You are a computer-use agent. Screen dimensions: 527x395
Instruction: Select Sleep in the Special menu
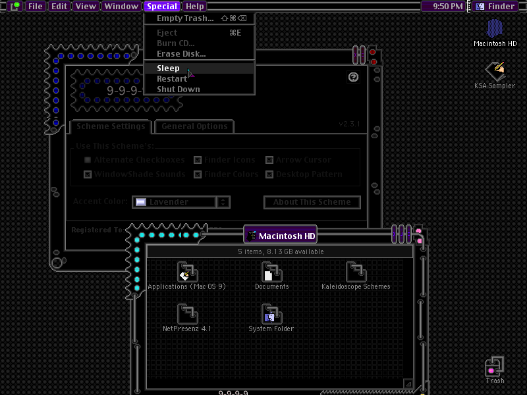click(200, 68)
